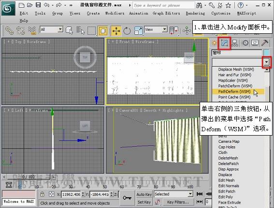Click the object color swatch
Image resolution: width=274 pixels, height=208 pixels.
pyautogui.click(x=266, y=53)
